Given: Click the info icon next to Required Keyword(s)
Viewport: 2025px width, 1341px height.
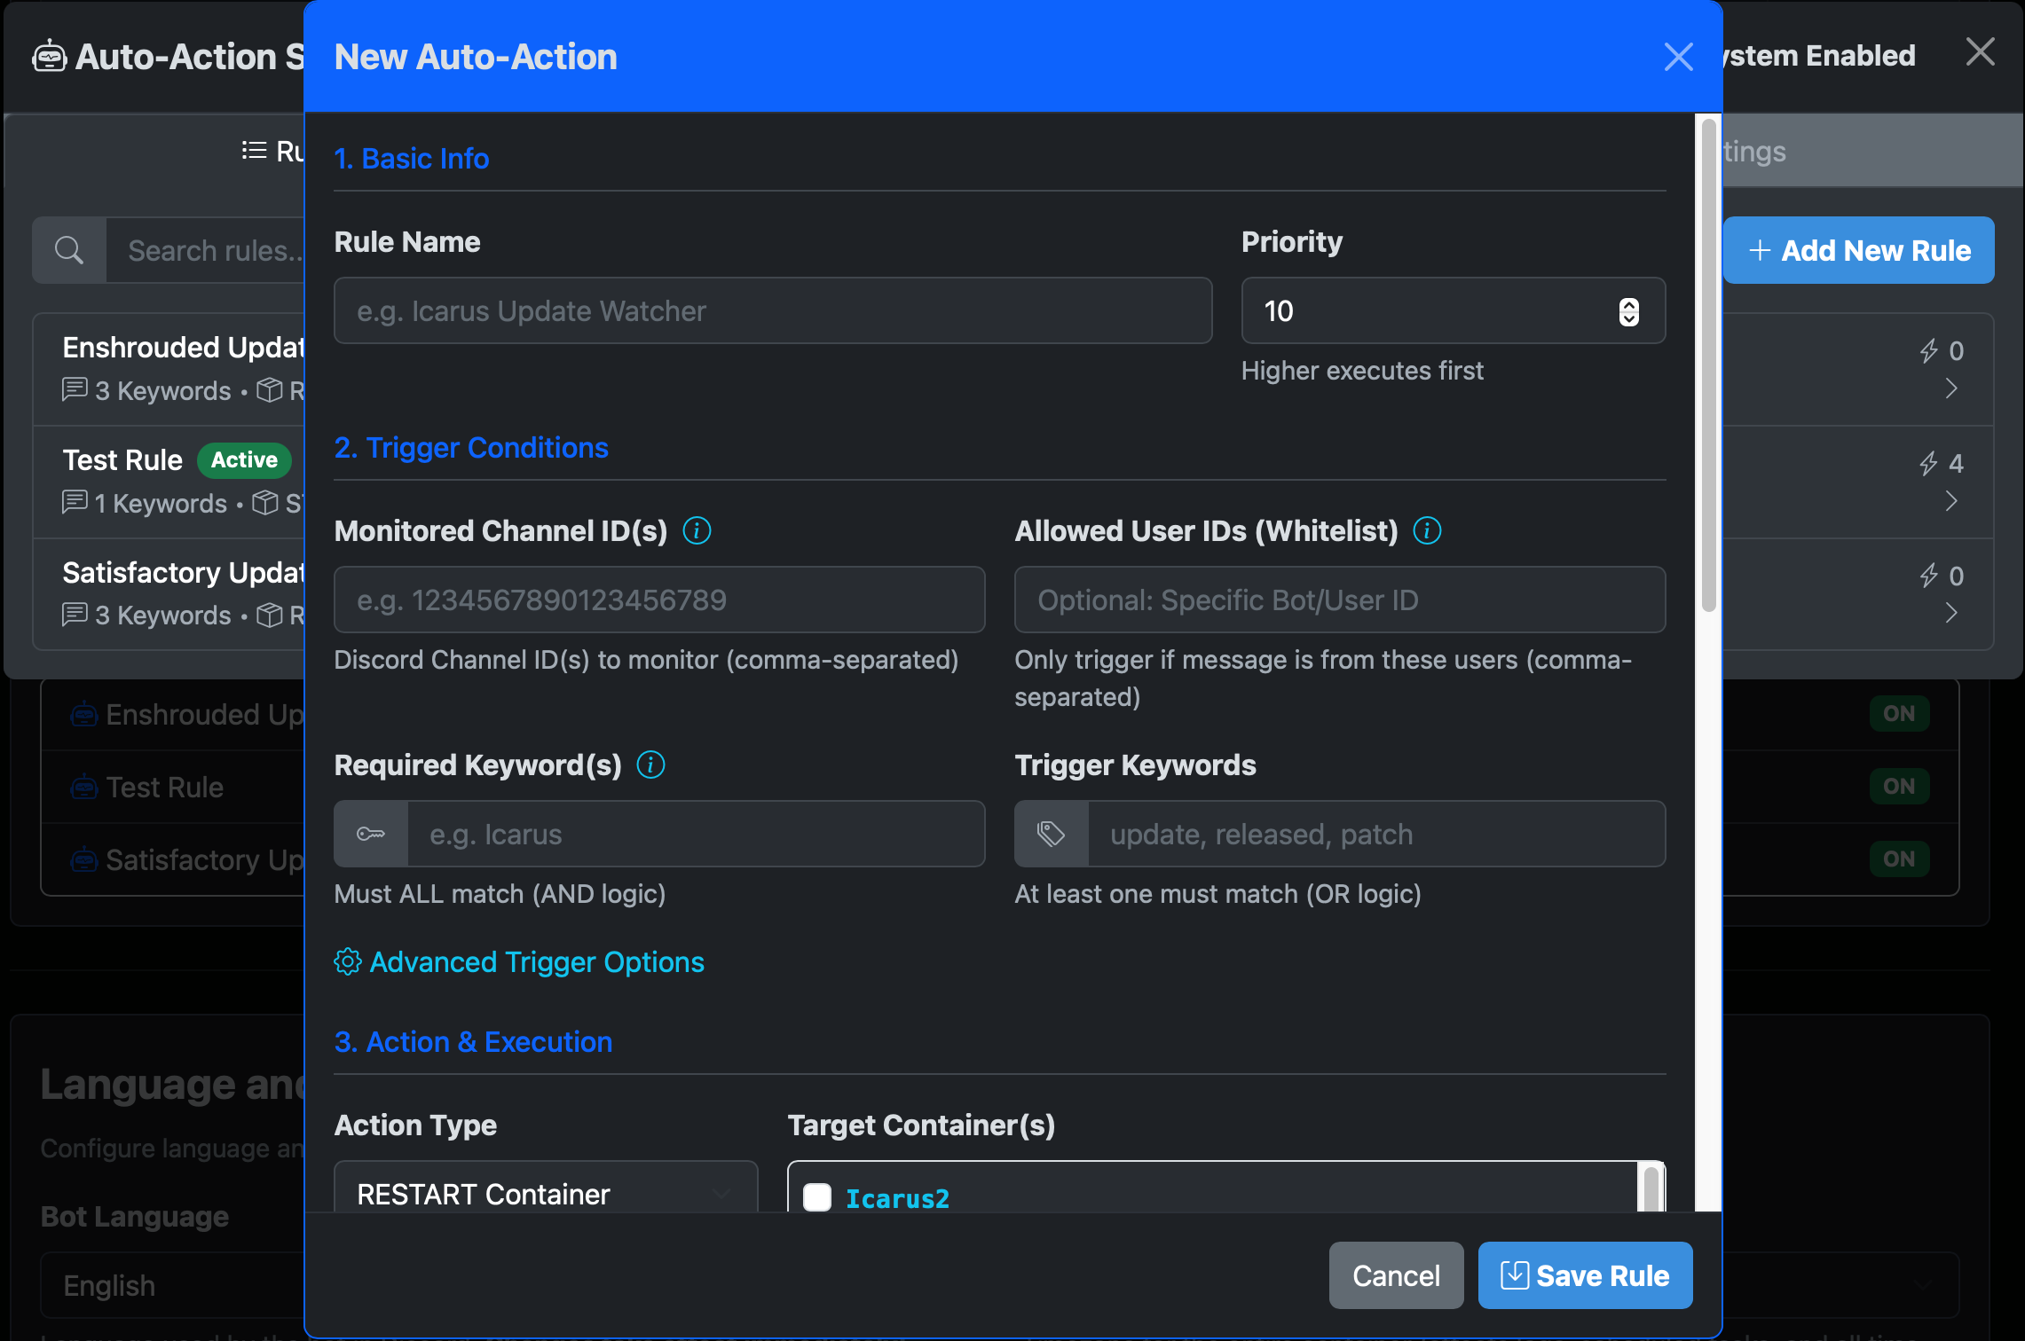Looking at the screenshot, I should tap(650, 765).
